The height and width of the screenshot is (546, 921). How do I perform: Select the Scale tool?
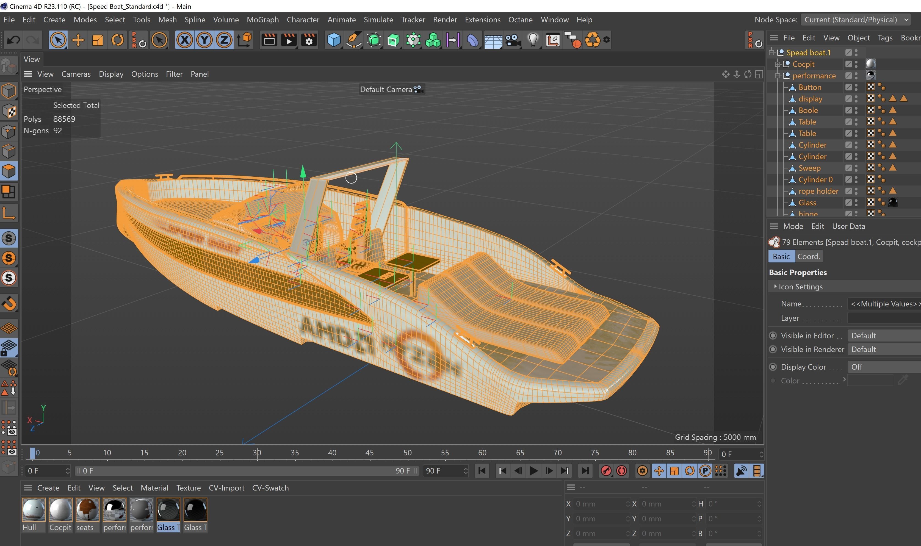98,40
